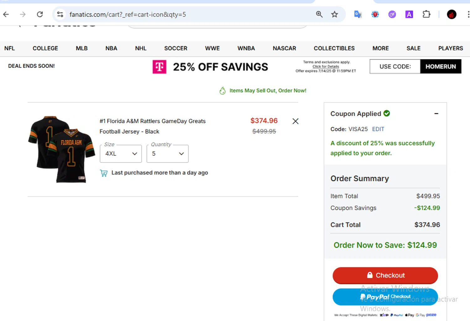Open the NFL menu
The height and width of the screenshot is (321, 470).
click(9, 48)
